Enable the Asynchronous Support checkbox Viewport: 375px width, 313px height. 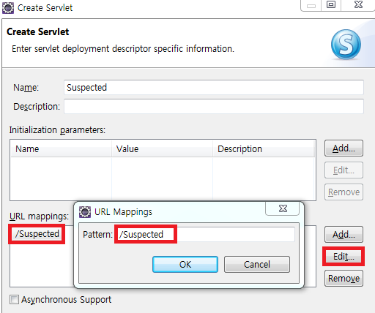point(14,299)
